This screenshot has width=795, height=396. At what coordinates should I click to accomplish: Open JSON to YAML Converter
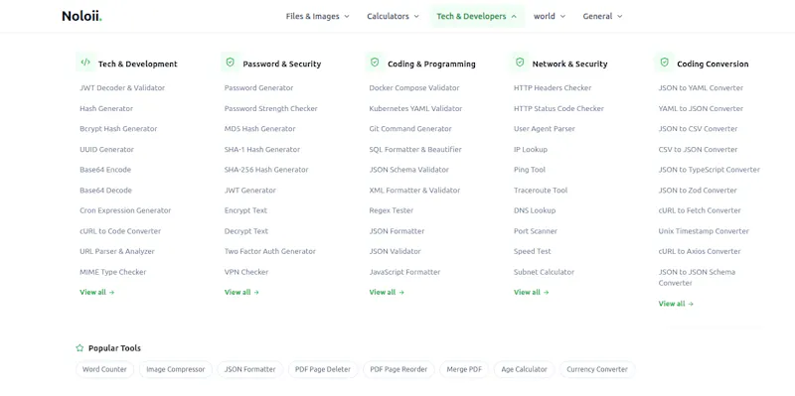701,88
